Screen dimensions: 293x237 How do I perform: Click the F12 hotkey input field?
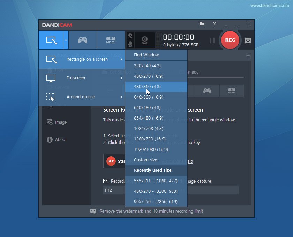113,190
